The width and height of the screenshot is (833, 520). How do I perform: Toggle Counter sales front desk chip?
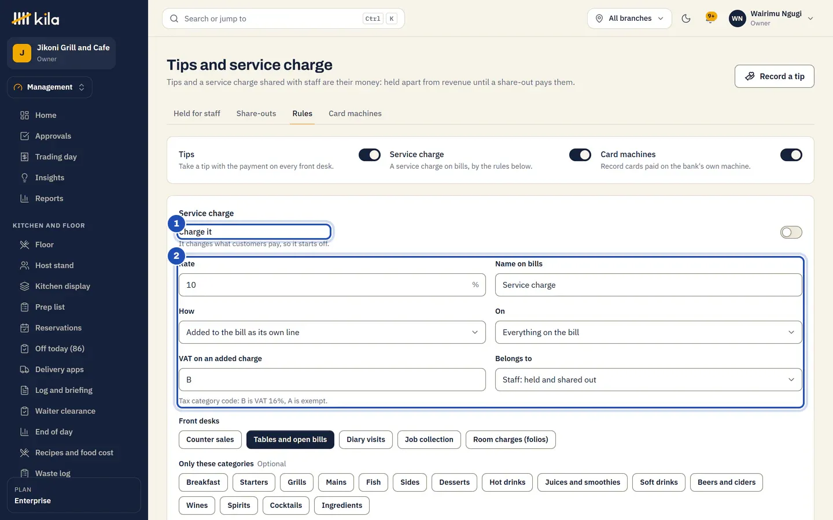pos(210,440)
